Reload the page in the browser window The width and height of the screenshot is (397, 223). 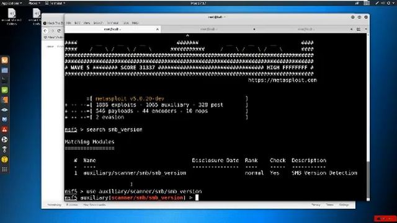click(x=59, y=31)
